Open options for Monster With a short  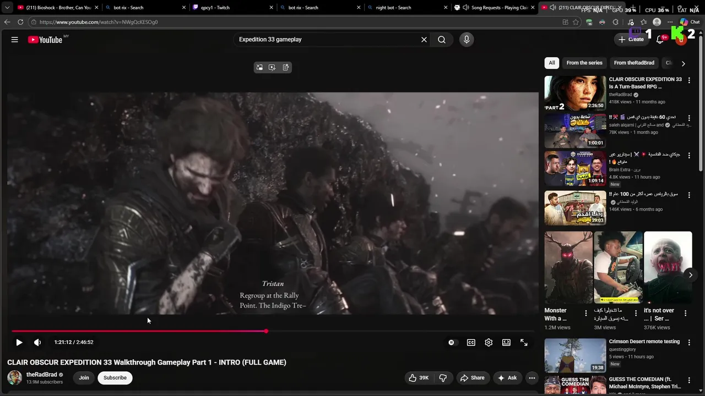point(585,313)
